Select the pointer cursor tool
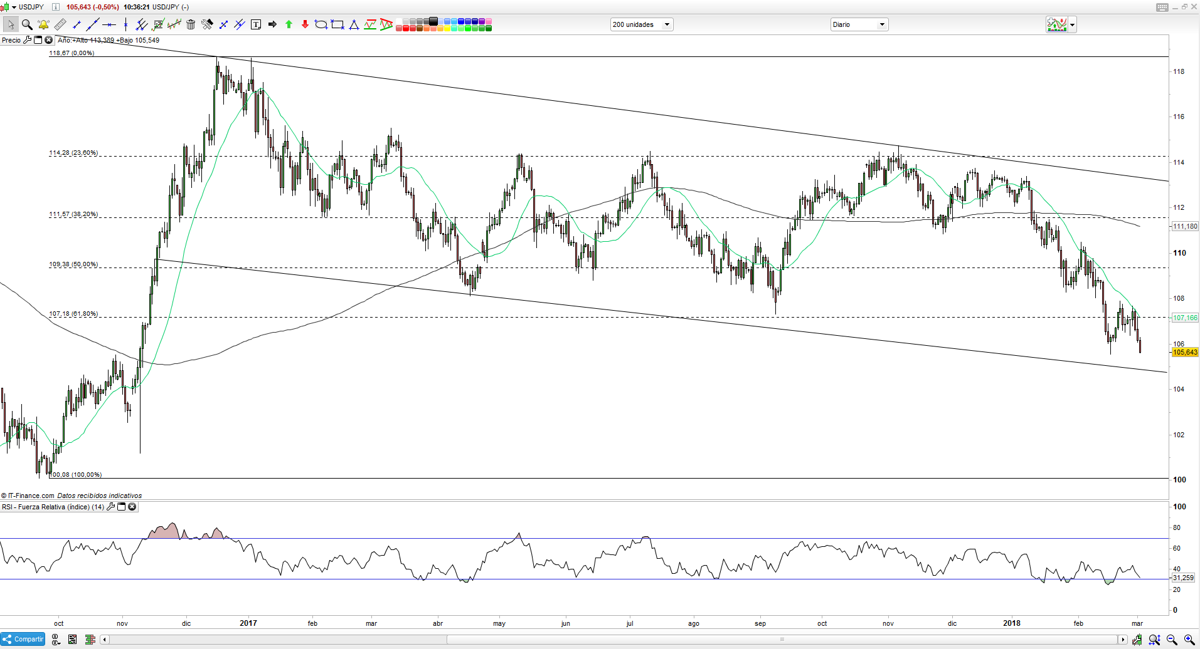This screenshot has height=649, width=1200. (x=11, y=24)
